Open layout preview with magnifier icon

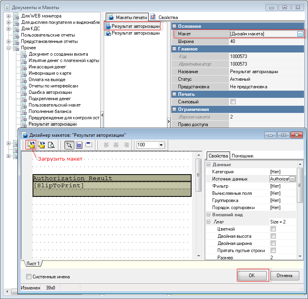51,145
